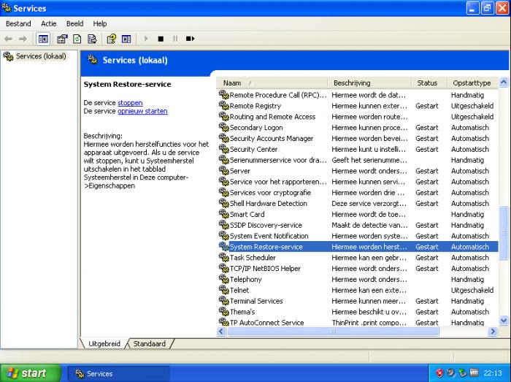511x382 pixels.
Task: Switch to the Uitgebreid tab
Action: (104, 343)
